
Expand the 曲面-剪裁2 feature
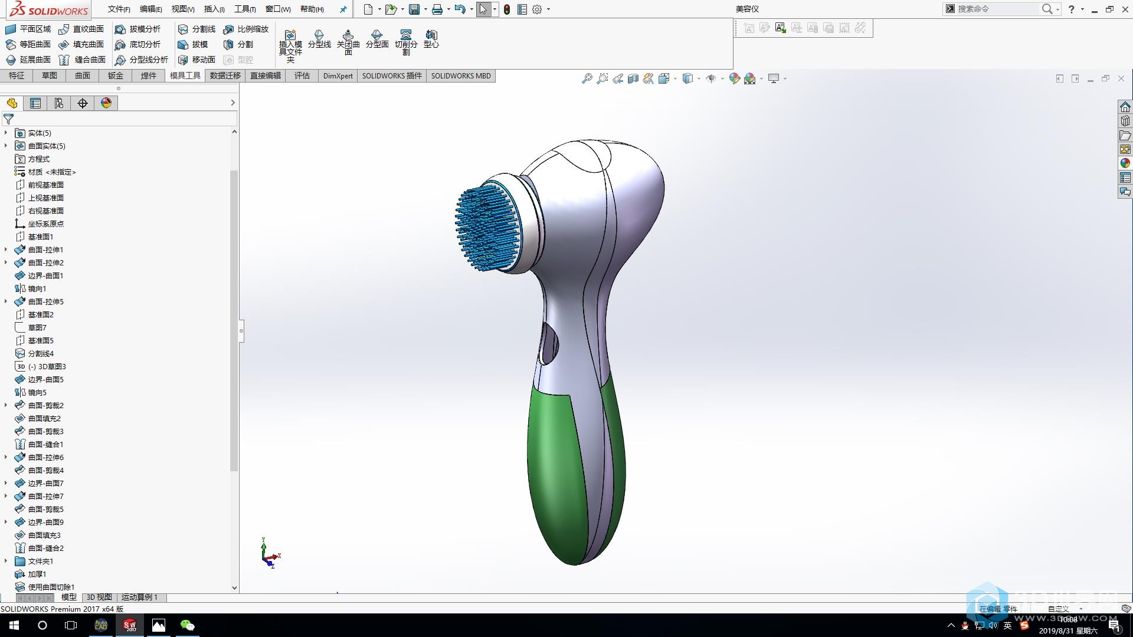click(x=6, y=405)
